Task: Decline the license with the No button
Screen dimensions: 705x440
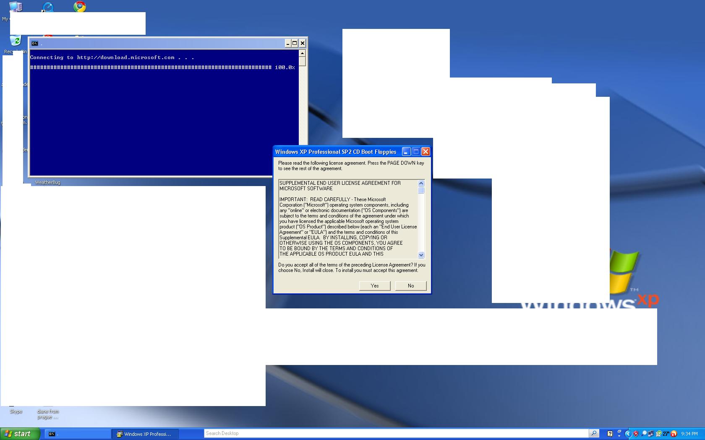Action: point(411,286)
